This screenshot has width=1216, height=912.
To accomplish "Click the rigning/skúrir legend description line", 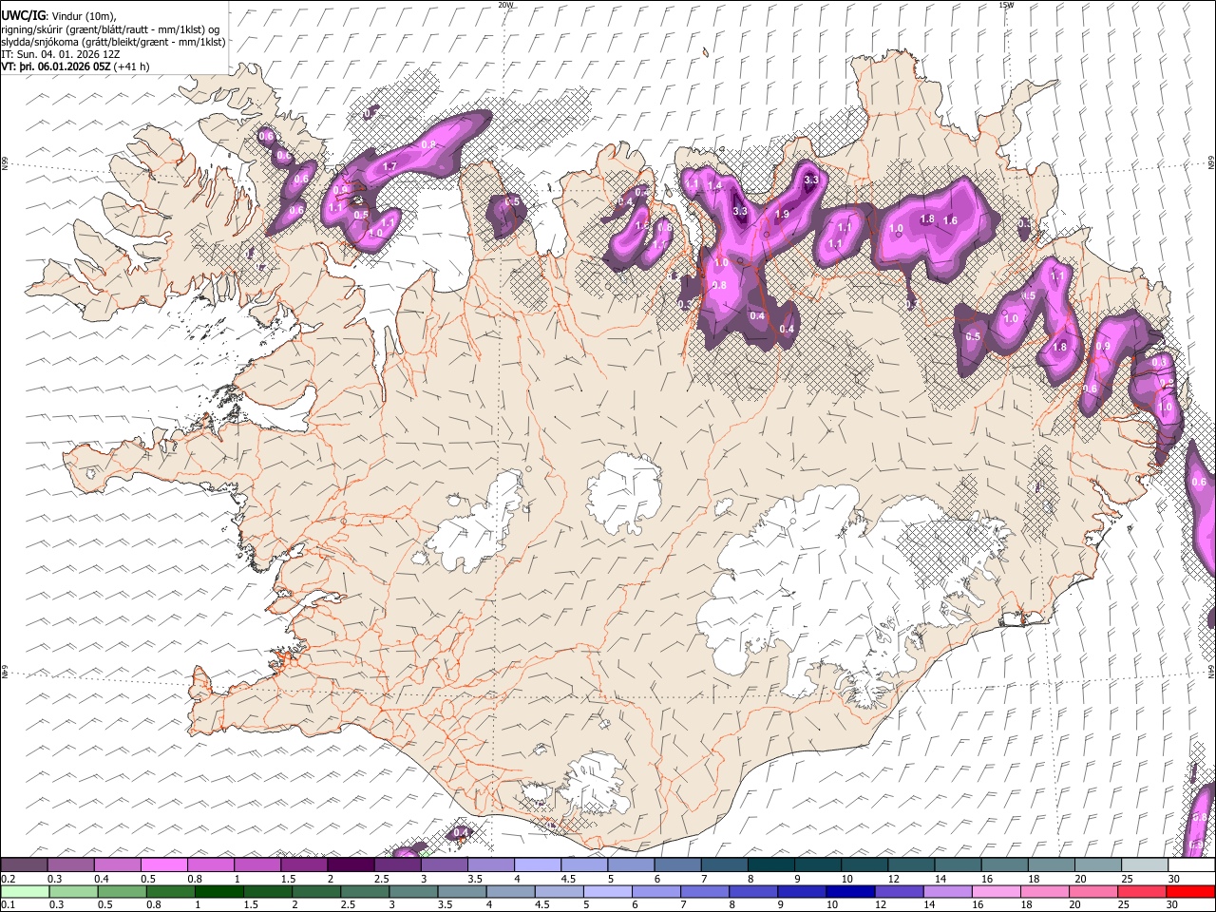I will click(x=110, y=29).
